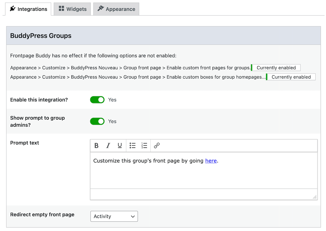Click the 'Enable this integration?' label
326x231 pixels.
pos(39,100)
